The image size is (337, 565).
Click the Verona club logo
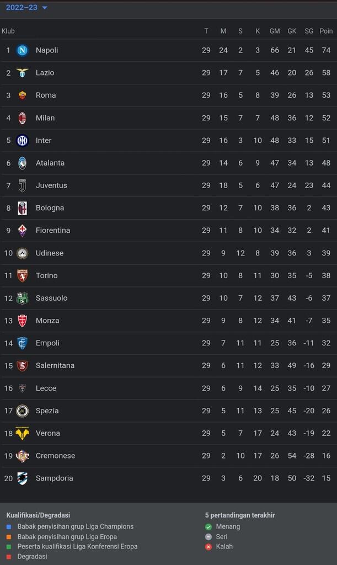(x=23, y=433)
